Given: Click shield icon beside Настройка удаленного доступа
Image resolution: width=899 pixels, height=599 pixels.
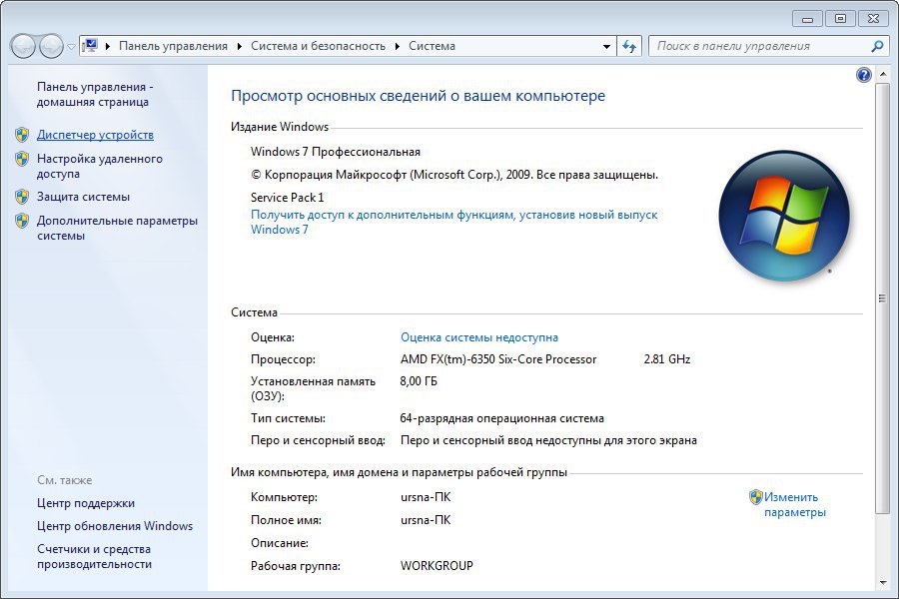Looking at the screenshot, I should (x=22, y=159).
